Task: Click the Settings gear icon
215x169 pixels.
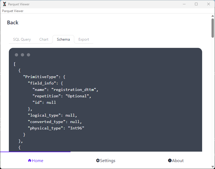Action: point(98,160)
